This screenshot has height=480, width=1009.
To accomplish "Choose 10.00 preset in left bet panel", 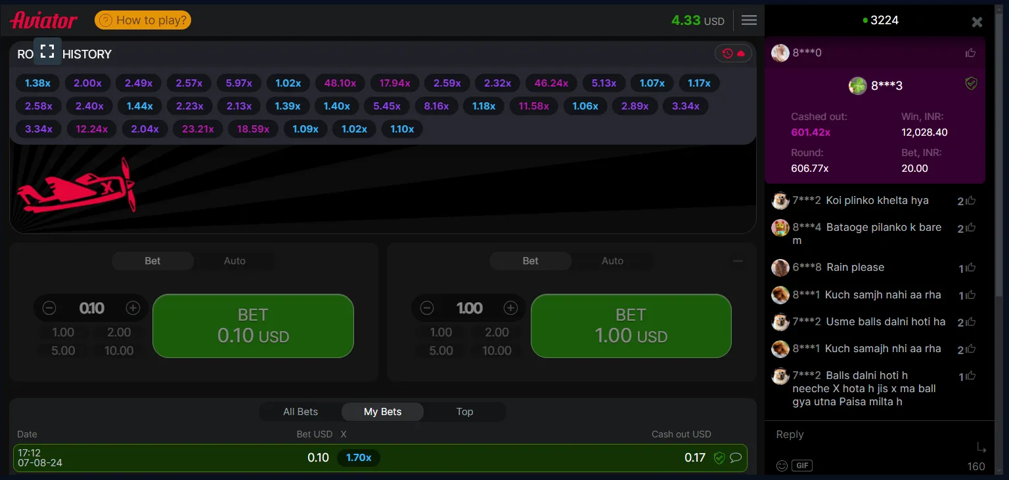I will (119, 351).
